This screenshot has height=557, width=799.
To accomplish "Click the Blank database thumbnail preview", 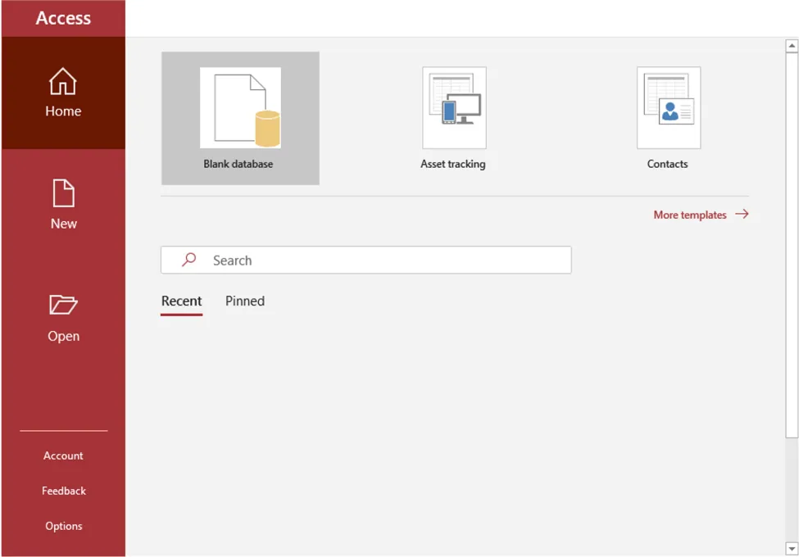I will [239, 106].
